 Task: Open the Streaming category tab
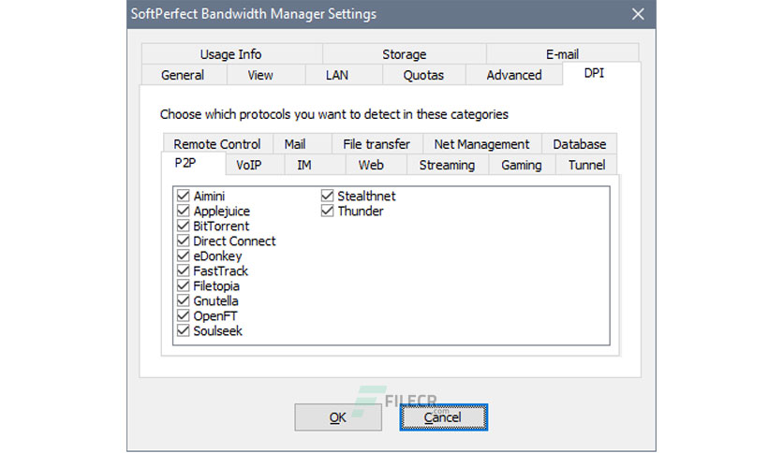[447, 165]
